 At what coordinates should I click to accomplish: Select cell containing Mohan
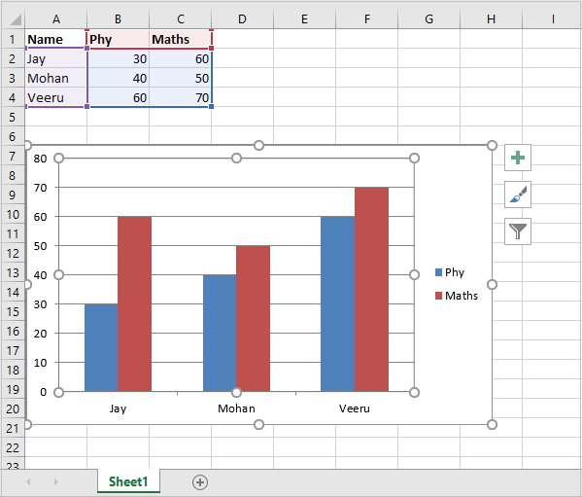[56, 78]
